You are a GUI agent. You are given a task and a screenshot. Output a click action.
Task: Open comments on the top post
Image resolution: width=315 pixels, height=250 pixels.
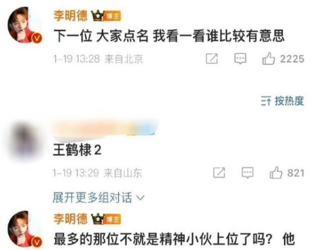click(x=240, y=58)
